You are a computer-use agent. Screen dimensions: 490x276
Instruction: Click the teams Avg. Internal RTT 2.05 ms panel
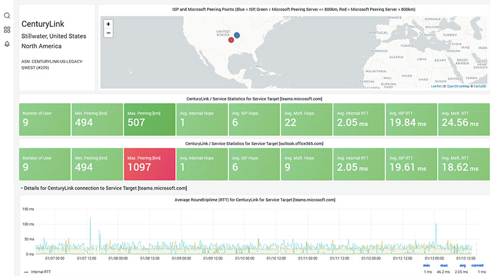pos(359,119)
